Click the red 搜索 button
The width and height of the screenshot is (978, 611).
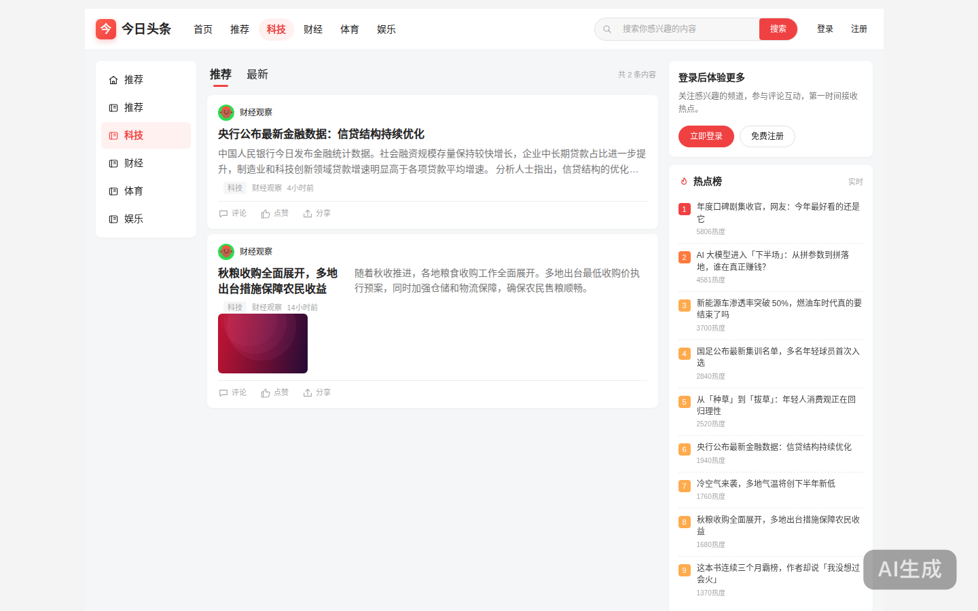778,29
